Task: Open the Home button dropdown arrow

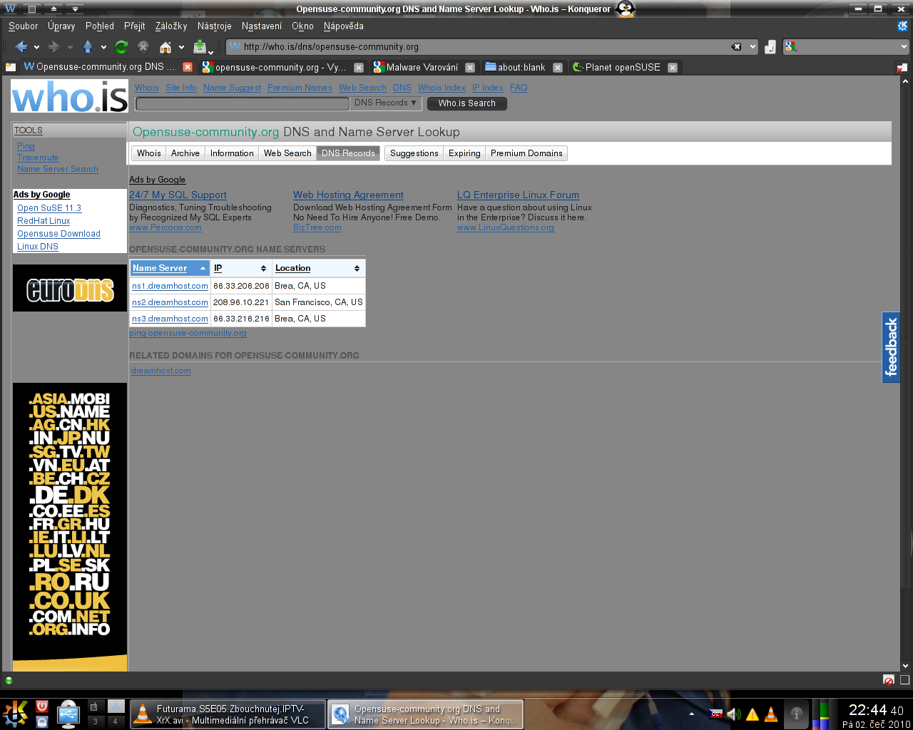Action: (181, 48)
